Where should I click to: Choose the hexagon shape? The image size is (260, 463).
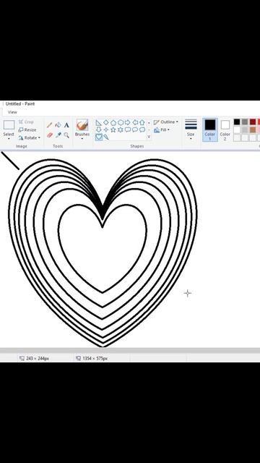pyautogui.click(x=121, y=122)
